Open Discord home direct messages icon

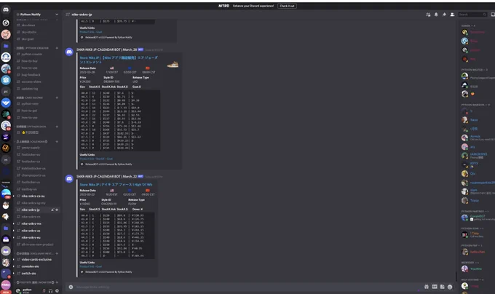tap(6, 9)
